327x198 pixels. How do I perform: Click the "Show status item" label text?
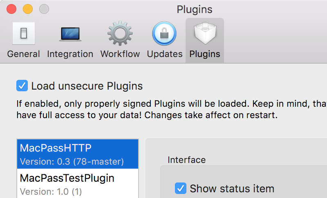pyautogui.click(x=232, y=189)
